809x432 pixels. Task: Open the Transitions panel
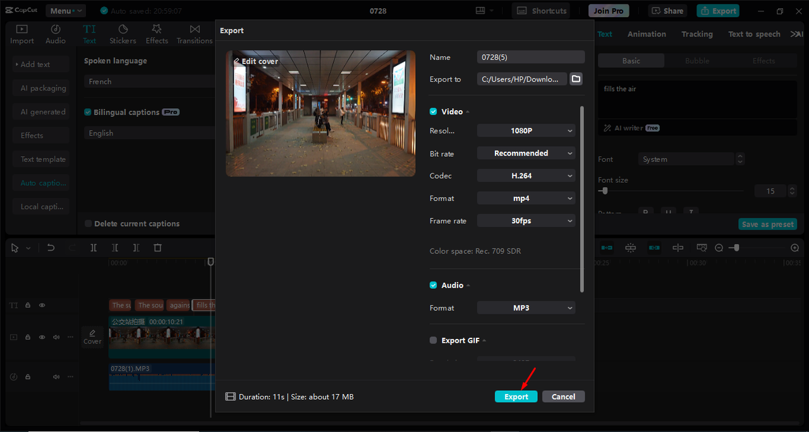(x=195, y=34)
